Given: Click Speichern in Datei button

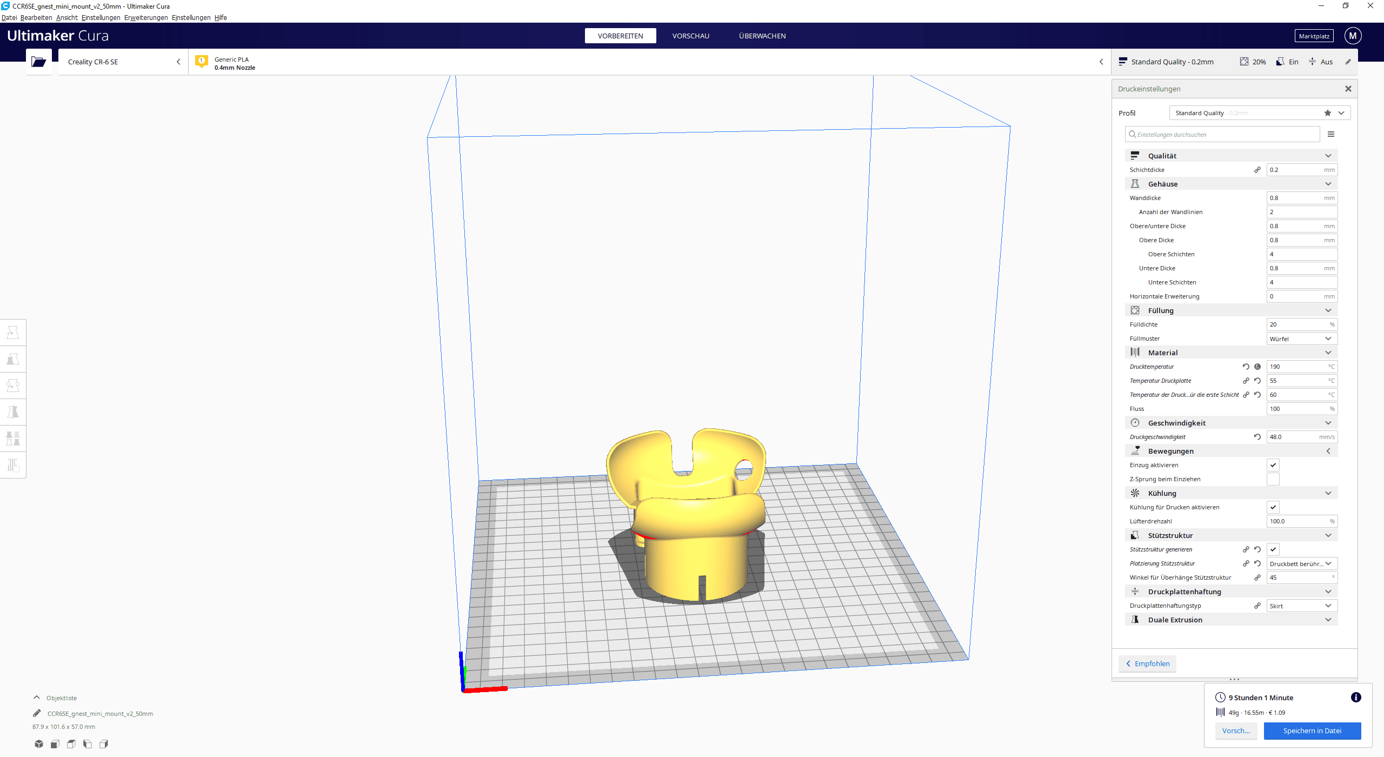Looking at the screenshot, I should tap(1312, 731).
